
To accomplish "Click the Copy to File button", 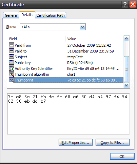I will coord(113,143).
